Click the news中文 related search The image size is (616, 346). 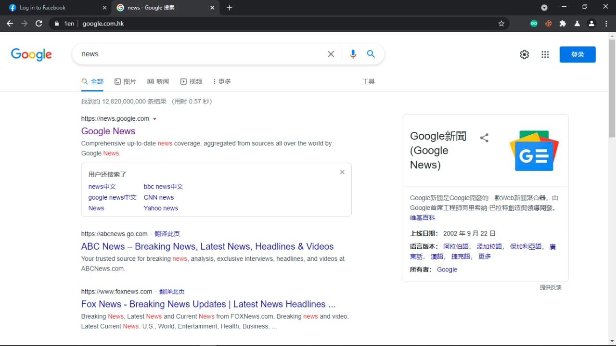(x=102, y=187)
